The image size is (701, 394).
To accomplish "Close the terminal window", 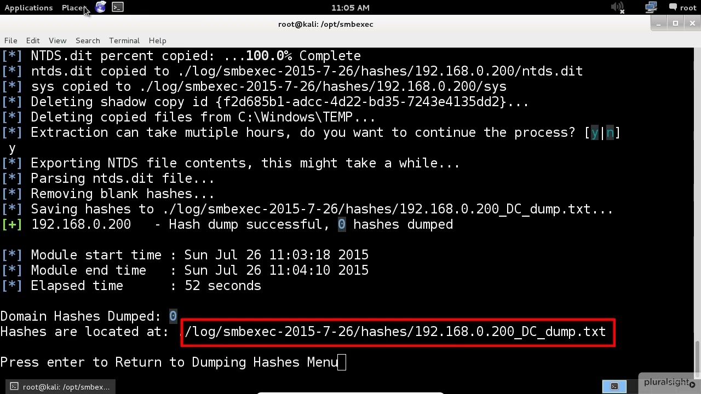I will (692, 23).
